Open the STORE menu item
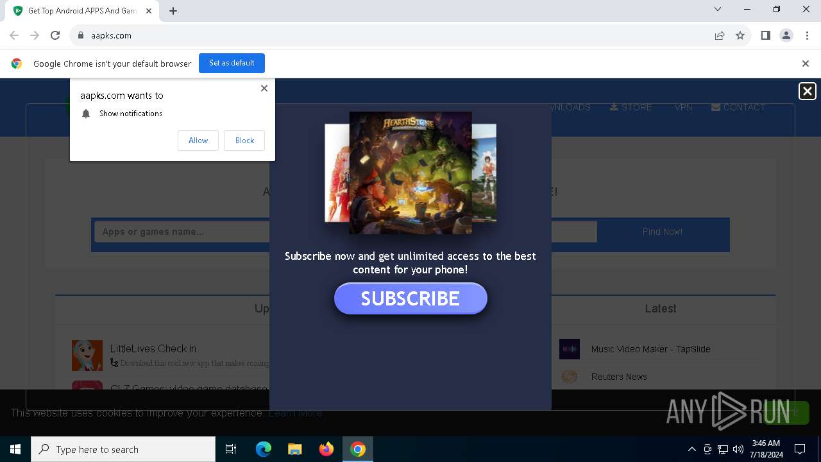The height and width of the screenshot is (462, 821). click(631, 107)
